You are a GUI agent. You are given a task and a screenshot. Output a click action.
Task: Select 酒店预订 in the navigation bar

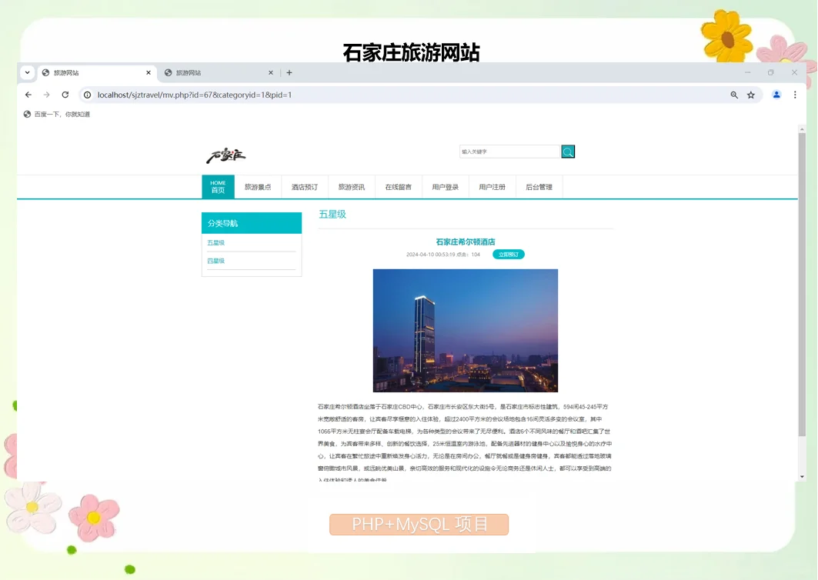tap(305, 186)
